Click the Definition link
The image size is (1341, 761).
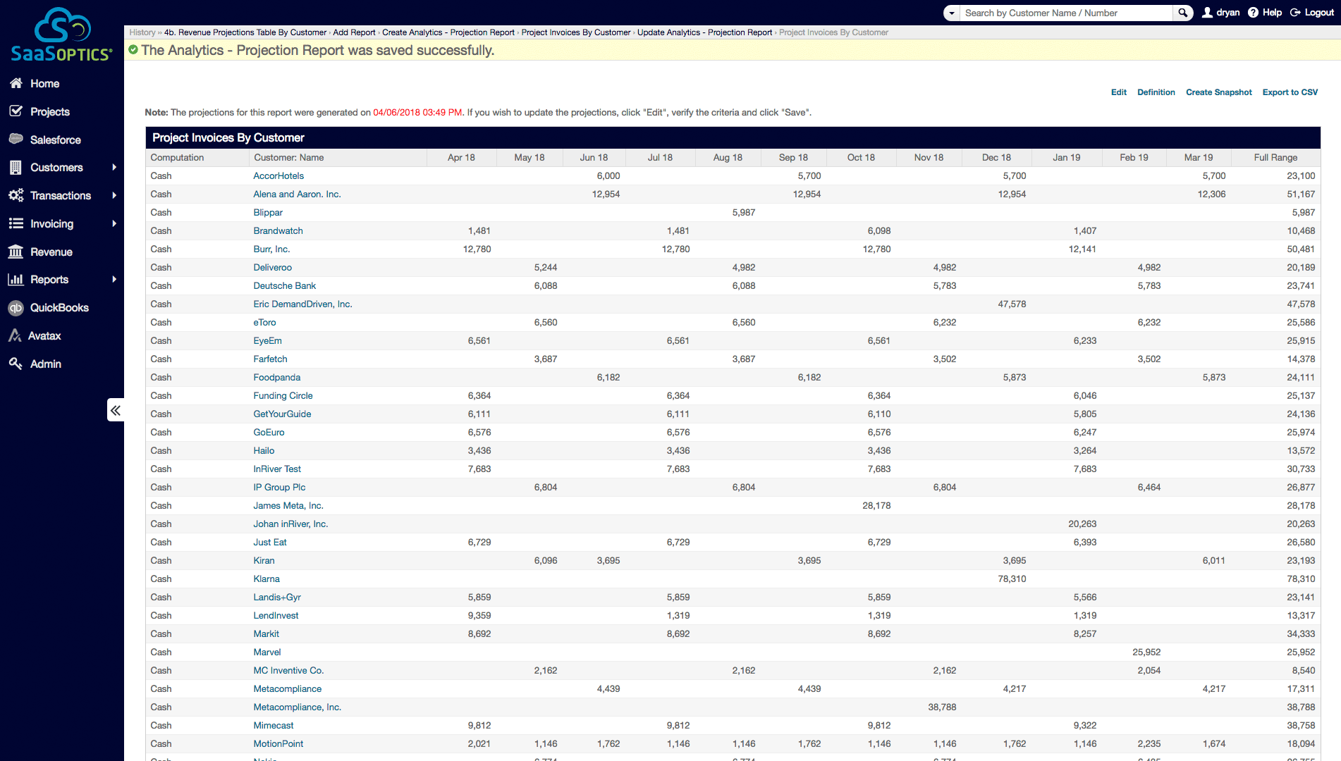[x=1156, y=92]
